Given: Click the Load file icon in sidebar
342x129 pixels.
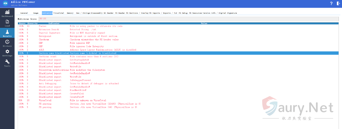Looking at the screenshot, I should point(7,23).
